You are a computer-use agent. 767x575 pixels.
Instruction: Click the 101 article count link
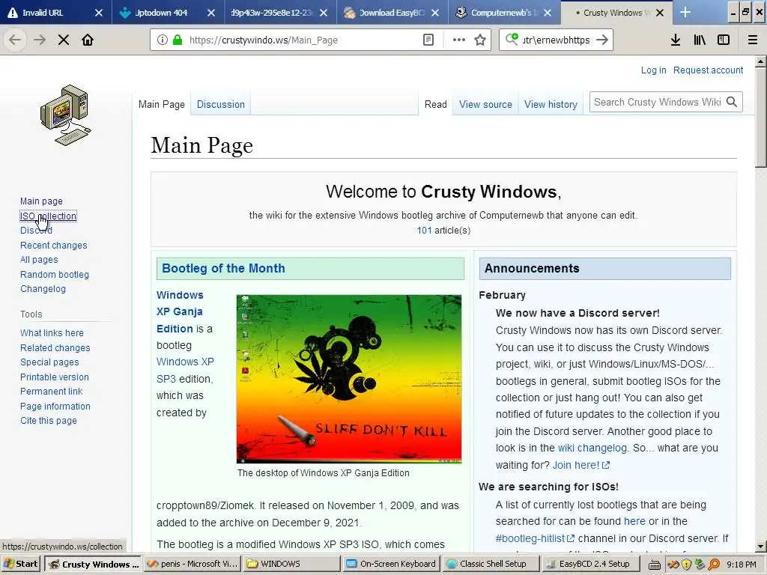click(424, 231)
